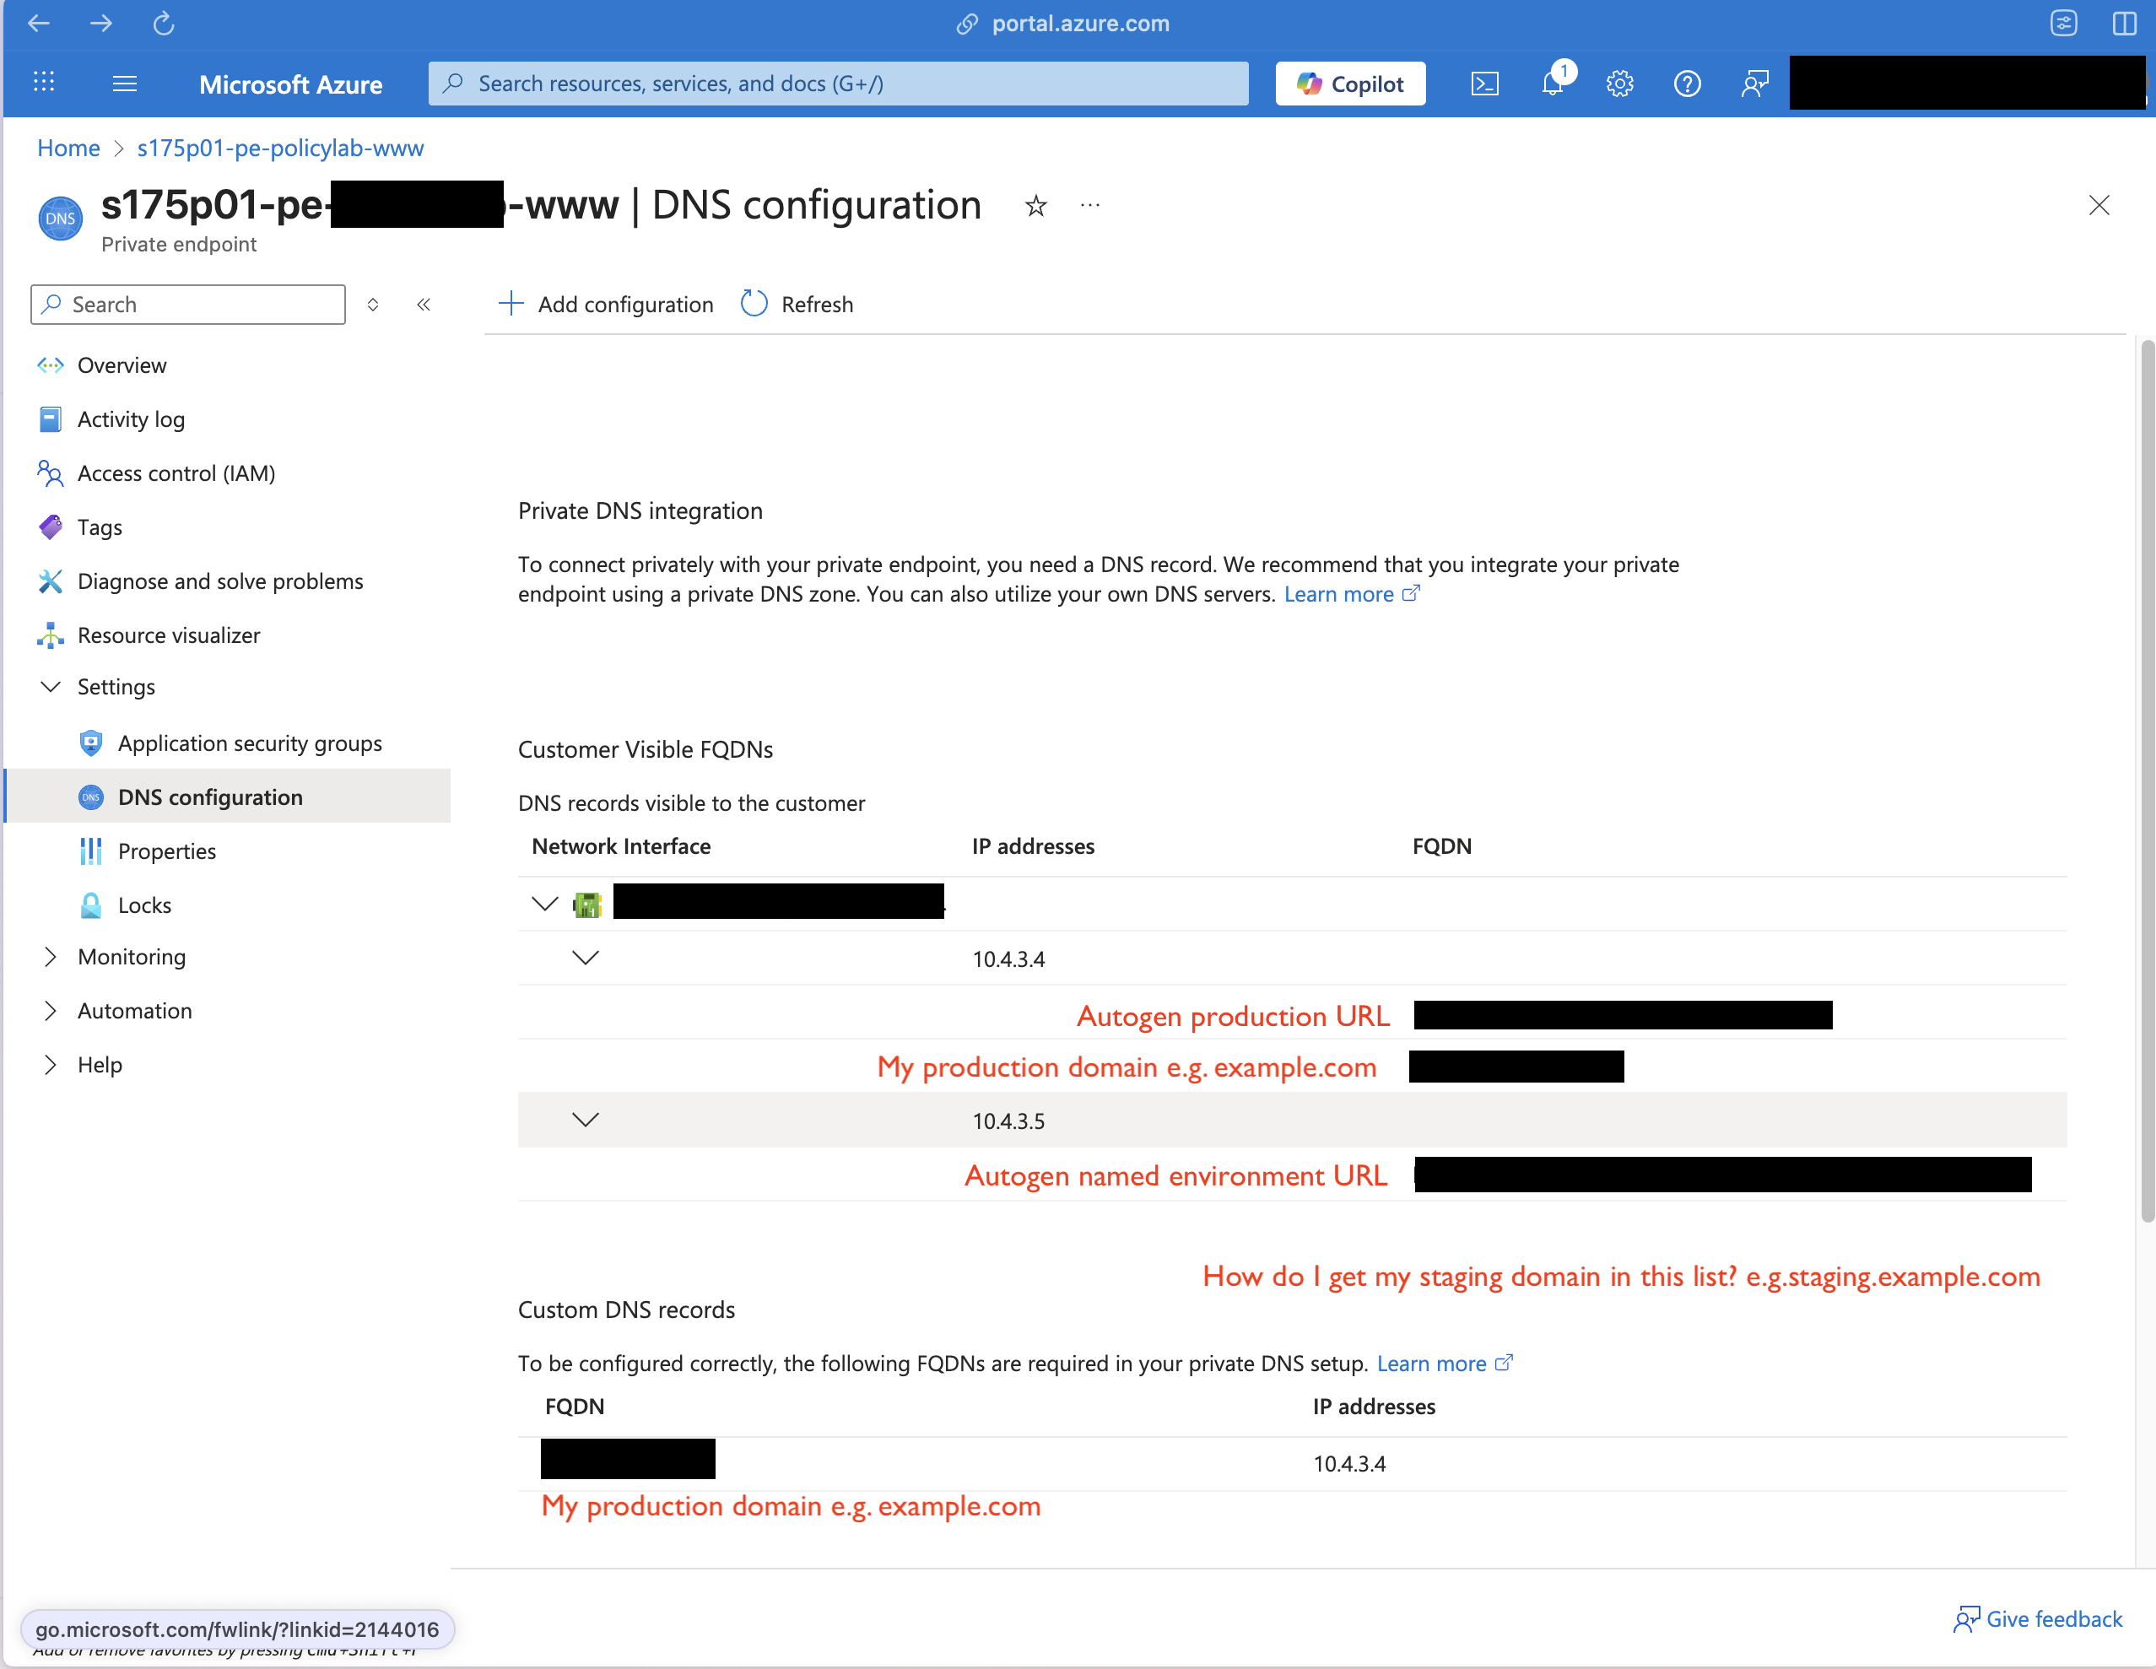
Task: Select Activity log in the sidebar menu
Action: click(132, 419)
